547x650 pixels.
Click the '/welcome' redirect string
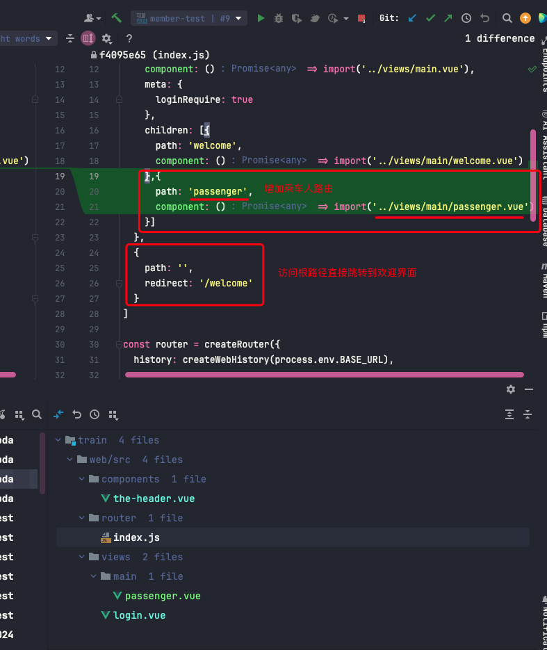click(226, 283)
